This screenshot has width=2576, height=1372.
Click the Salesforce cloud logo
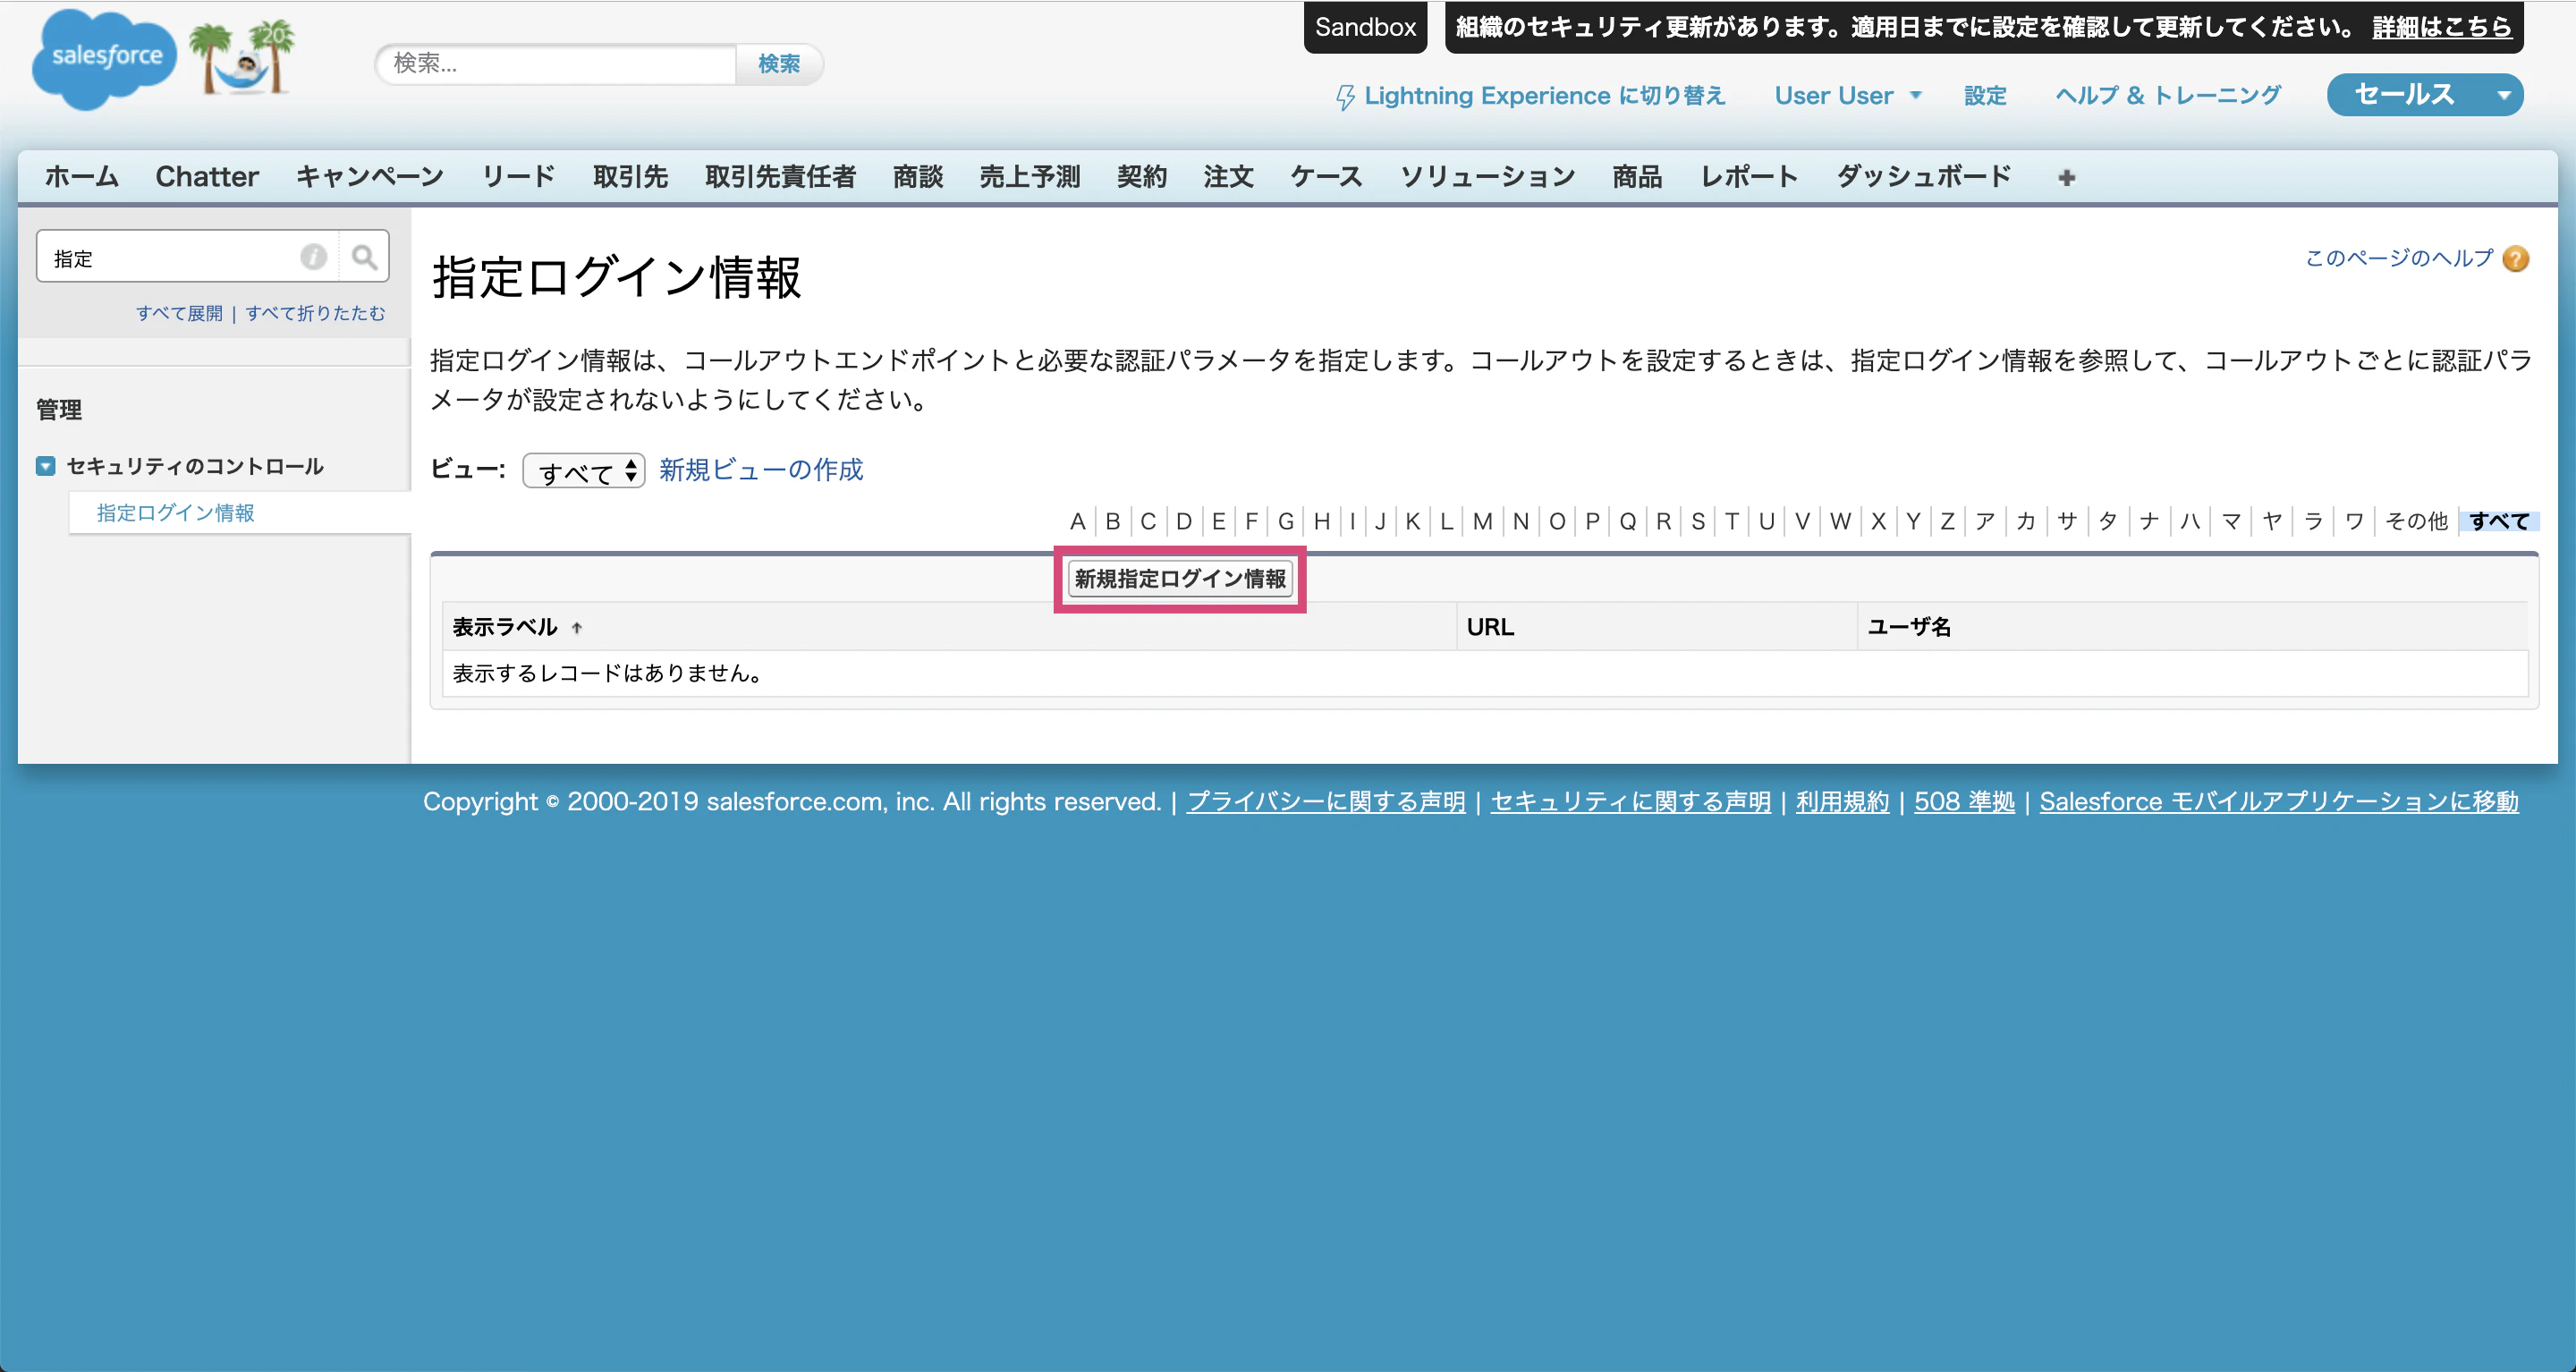point(104,58)
